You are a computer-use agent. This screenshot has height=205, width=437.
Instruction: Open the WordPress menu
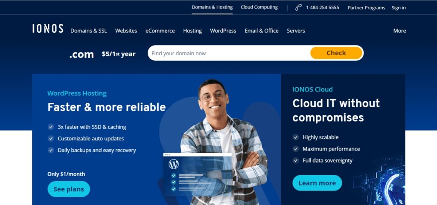click(223, 31)
